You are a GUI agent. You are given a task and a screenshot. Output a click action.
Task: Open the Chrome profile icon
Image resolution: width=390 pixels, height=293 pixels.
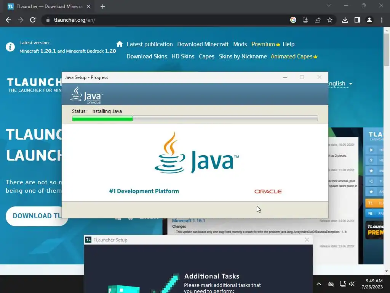(369, 20)
